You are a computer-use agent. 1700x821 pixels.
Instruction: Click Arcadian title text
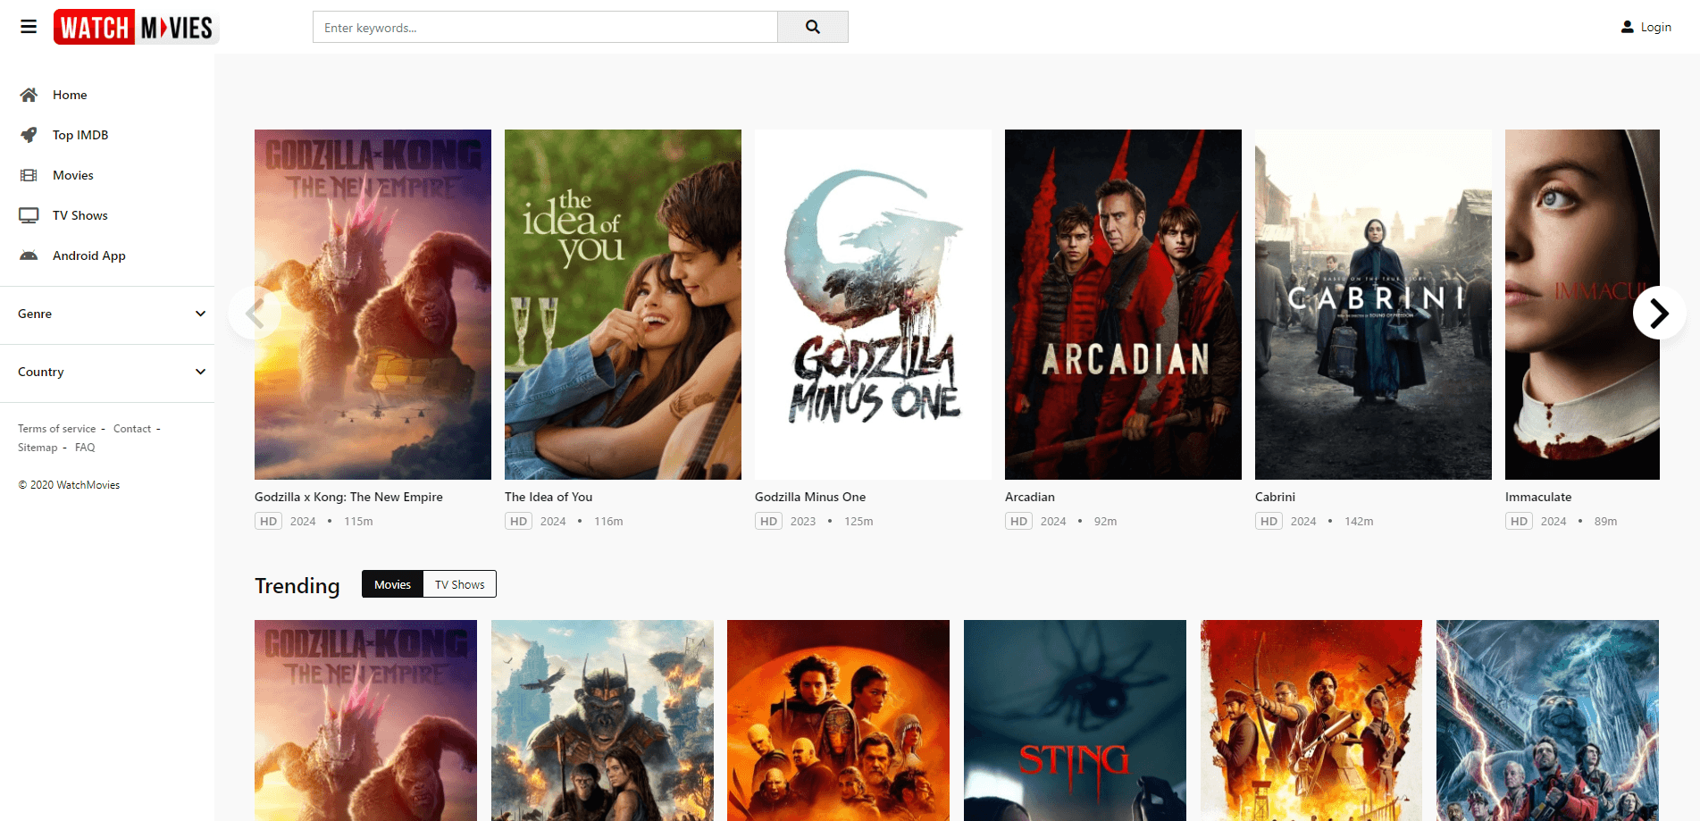(1030, 497)
